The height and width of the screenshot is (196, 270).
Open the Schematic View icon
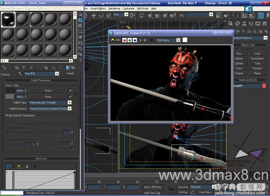coord(251,16)
